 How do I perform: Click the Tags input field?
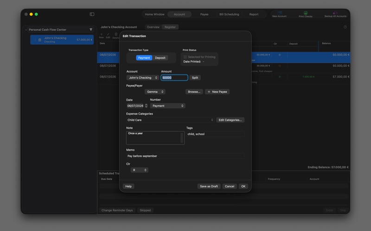[215, 134]
